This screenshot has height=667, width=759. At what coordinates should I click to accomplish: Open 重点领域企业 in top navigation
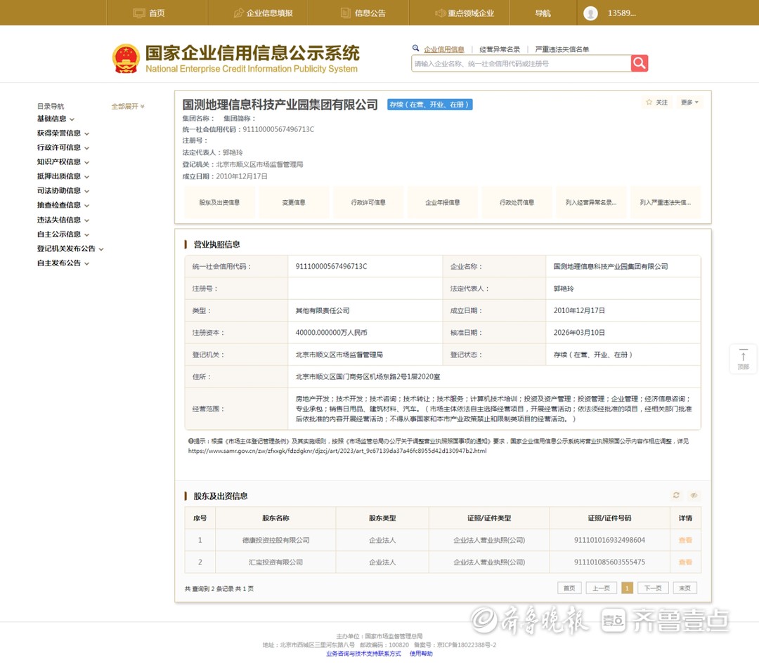click(x=465, y=13)
